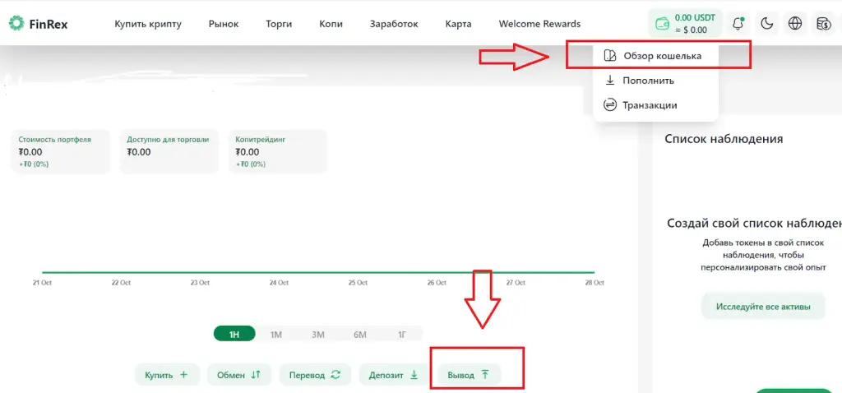Click the Копитрейдинг card
The width and height of the screenshot is (842, 393).
[277, 151]
